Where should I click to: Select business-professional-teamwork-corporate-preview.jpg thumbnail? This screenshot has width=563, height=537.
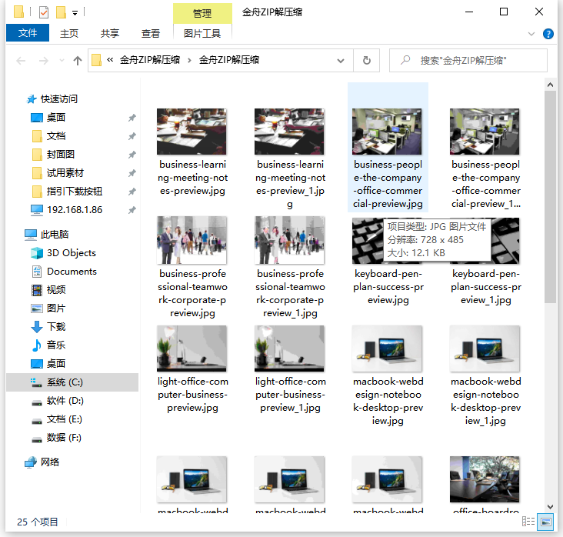pos(192,240)
